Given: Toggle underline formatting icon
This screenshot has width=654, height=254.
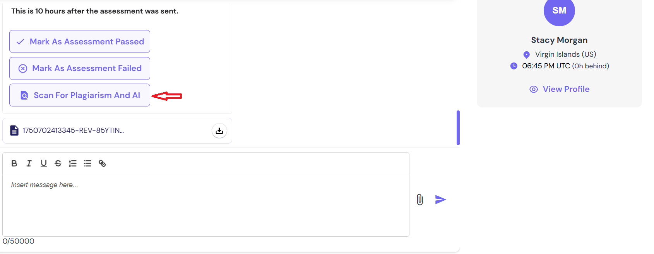Looking at the screenshot, I should pyautogui.click(x=44, y=163).
